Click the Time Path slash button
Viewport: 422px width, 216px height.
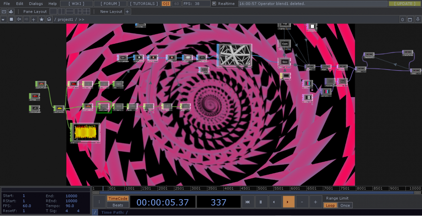pyautogui.click(x=95, y=212)
